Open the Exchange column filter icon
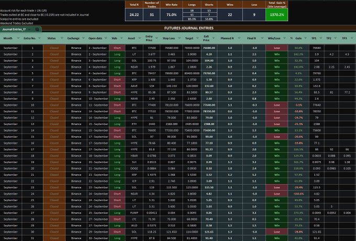The height and width of the screenshot is (241, 356). (x=83, y=38)
